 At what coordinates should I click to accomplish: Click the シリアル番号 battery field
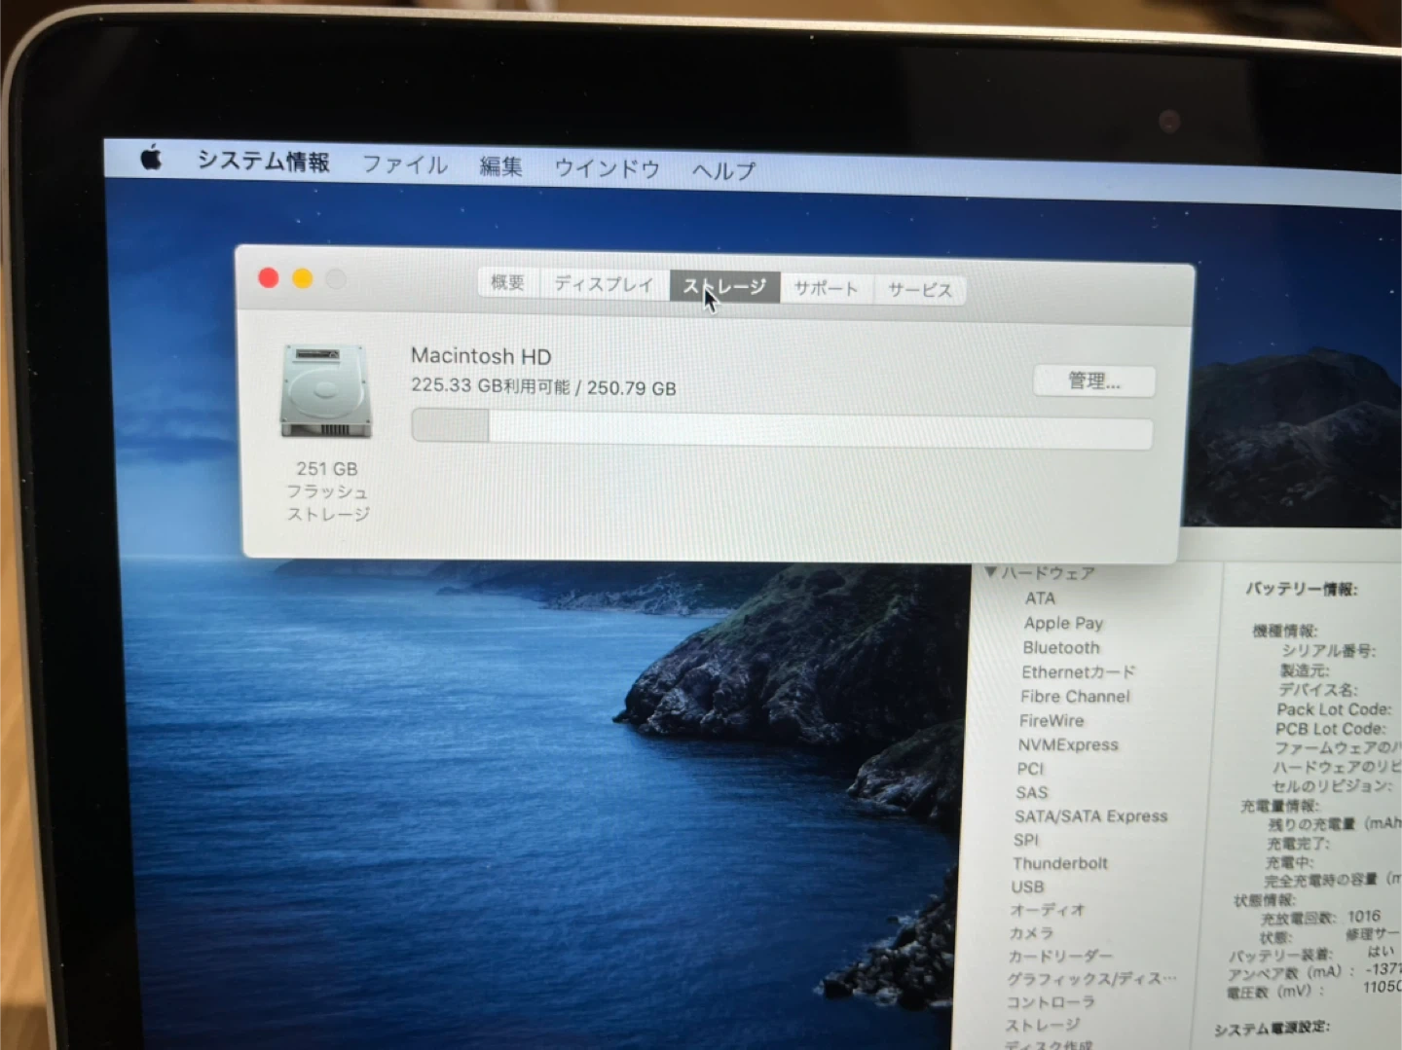1328,650
